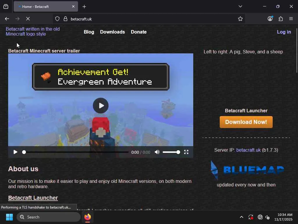Screen dimensions: 298x224
Task: Open the clock showing 10:34 AM
Action: click(x=283, y=217)
